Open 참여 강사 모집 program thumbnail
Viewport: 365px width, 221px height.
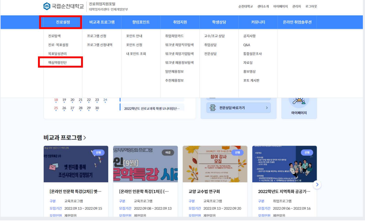215,164
